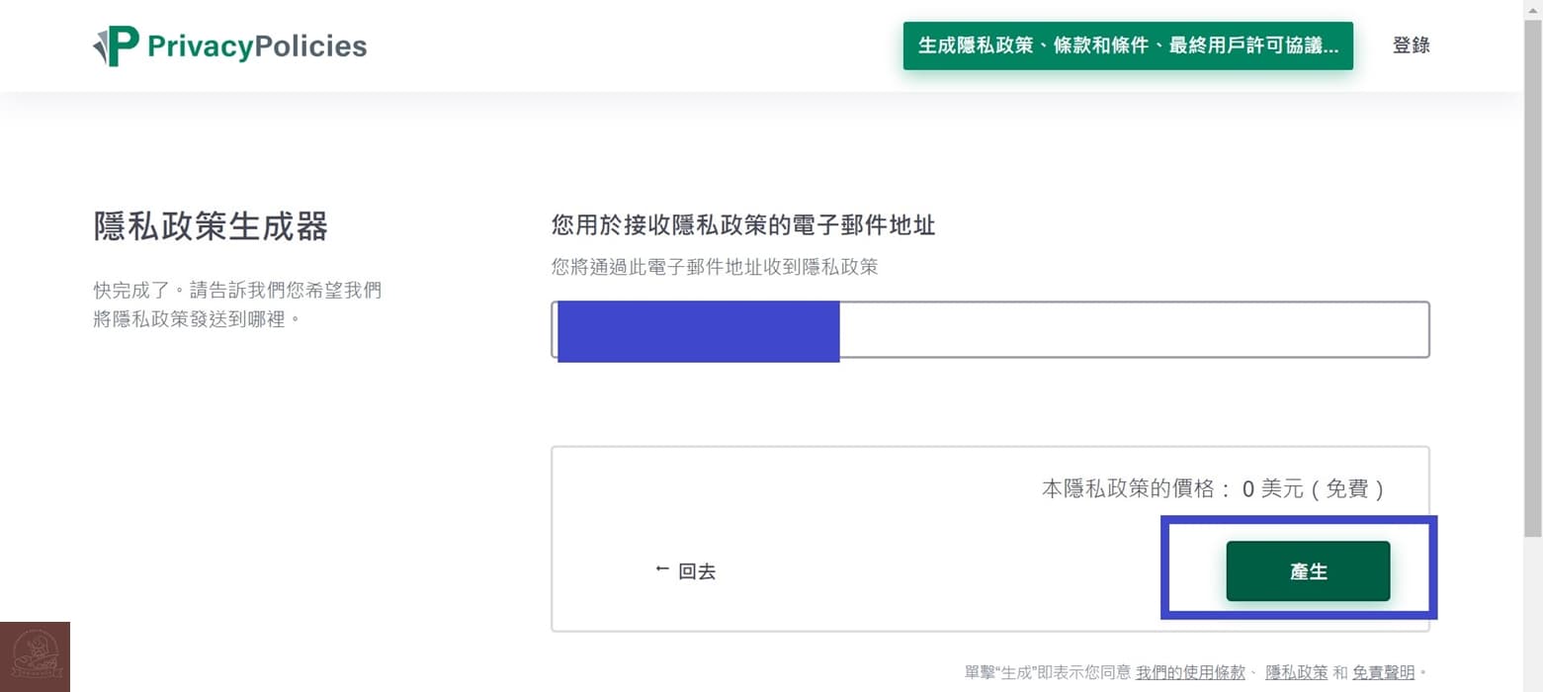Click the 隱私政策生成器 page heading

point(211,227)
